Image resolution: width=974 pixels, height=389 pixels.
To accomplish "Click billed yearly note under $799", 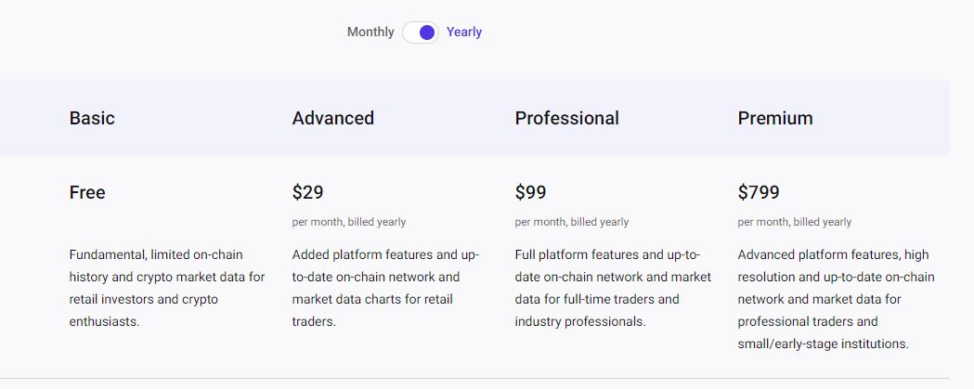I will point(795,222).
